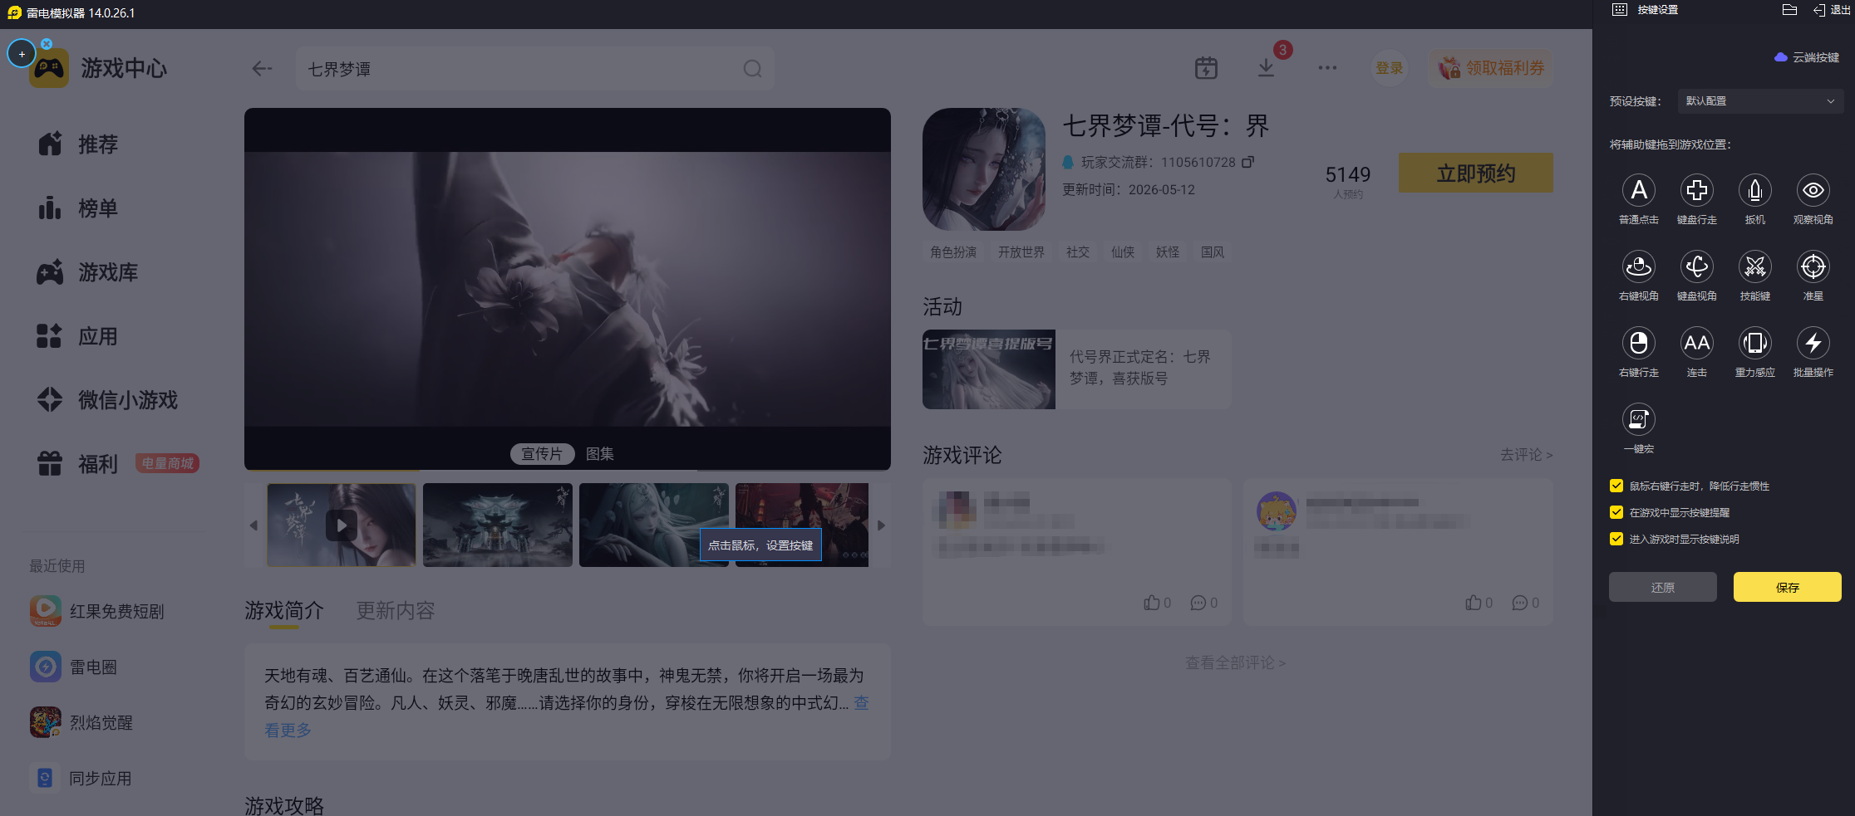Select the trailer video thumbnail

(342, 525)
